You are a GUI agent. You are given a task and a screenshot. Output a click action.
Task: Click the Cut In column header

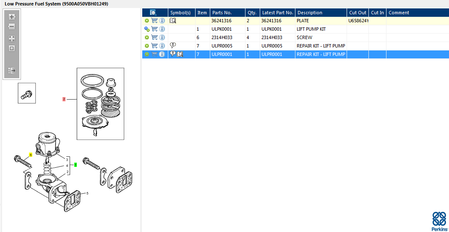377,13
